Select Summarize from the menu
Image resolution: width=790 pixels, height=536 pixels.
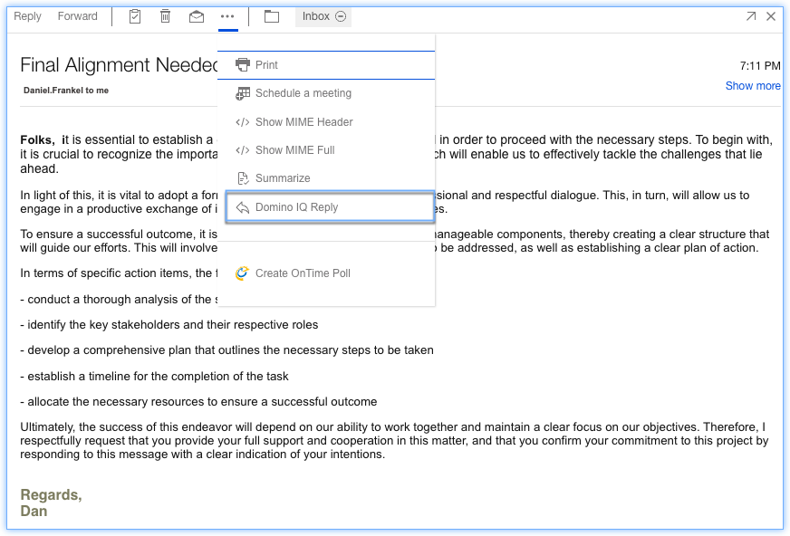coord(326,178)
